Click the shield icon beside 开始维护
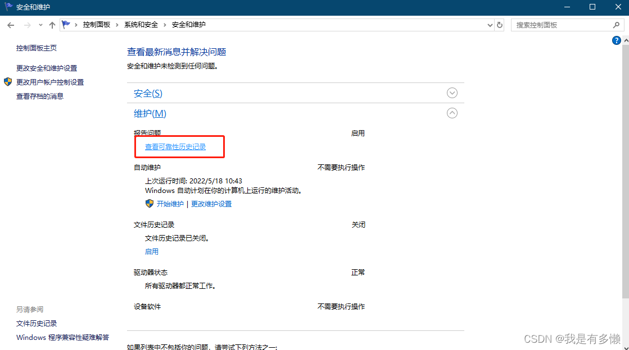 click(149, 204)
